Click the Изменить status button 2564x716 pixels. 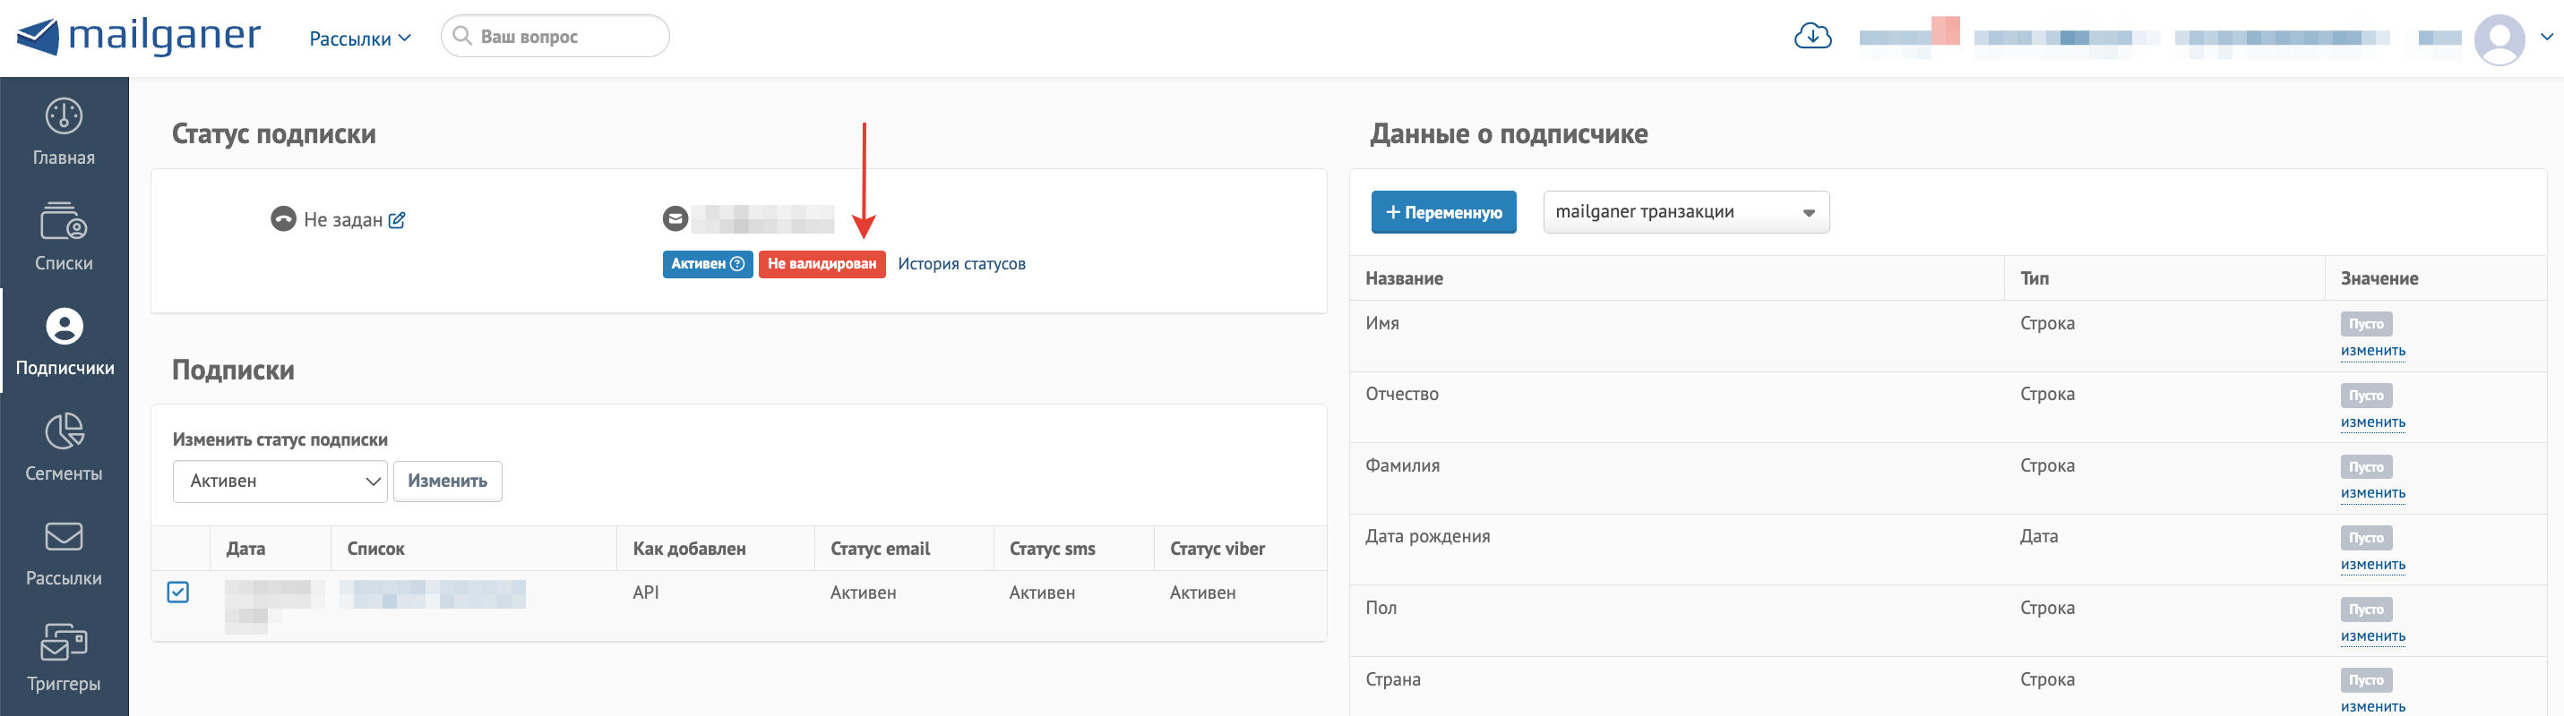coord(448,482)
